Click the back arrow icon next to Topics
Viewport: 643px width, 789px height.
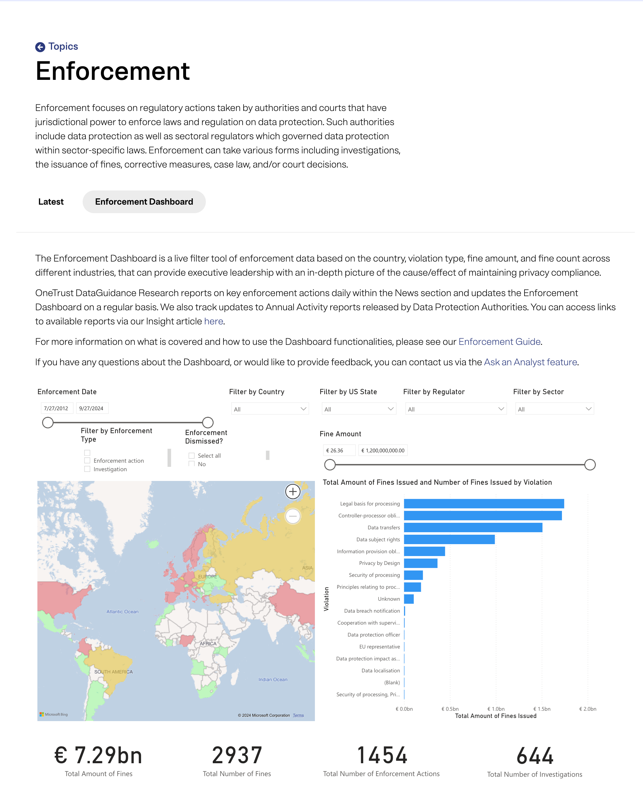tap(40, 46)
